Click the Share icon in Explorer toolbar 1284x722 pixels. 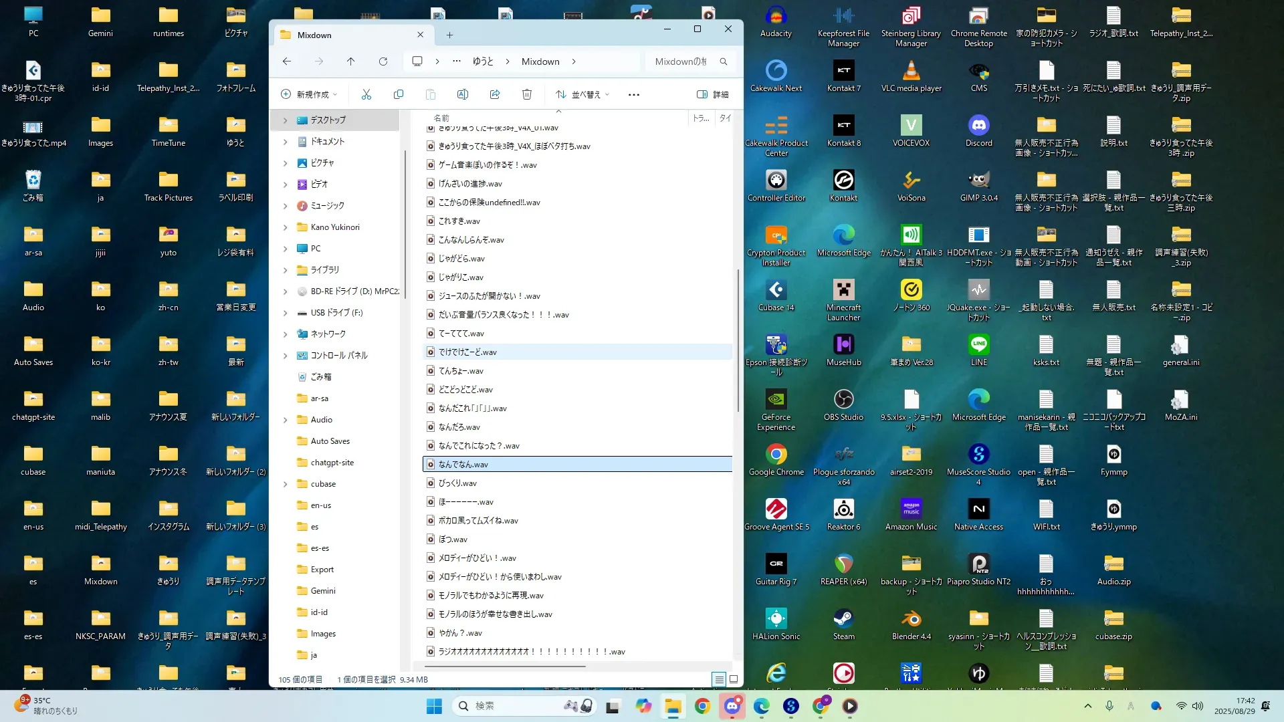coord(495,94)
